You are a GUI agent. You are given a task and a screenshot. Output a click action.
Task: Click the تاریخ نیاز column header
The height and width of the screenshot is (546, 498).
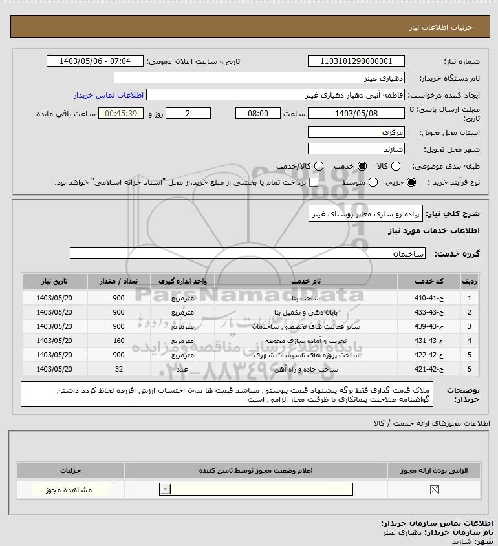pyautogui.click(x=54, y=281)
